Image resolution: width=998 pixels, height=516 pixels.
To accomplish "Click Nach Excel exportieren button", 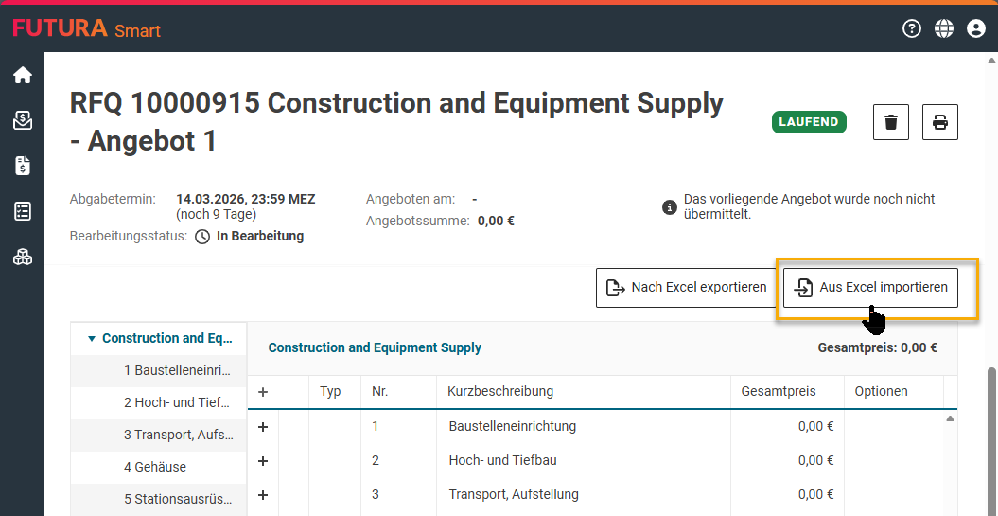I will pyautogui.click(x=687, y=288).
